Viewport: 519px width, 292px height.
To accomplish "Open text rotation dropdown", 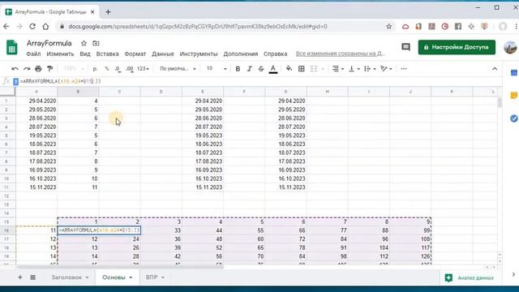I will pyautogui.click(x=386, y=69).
